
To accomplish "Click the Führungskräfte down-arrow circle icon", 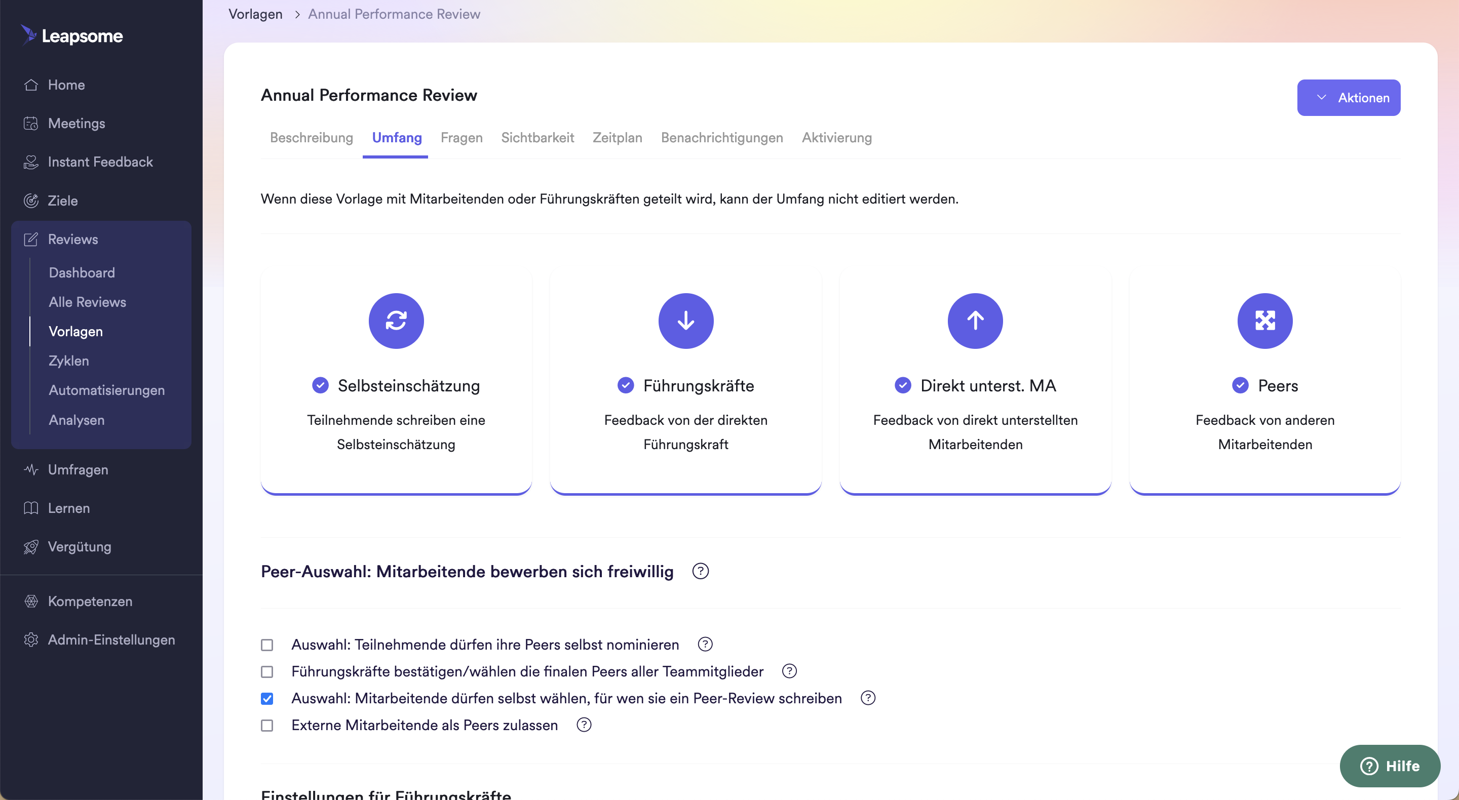I will coord(686,321).
